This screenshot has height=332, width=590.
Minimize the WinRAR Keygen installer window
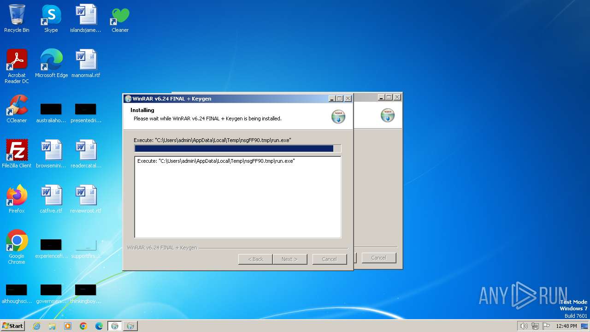click(332, 99)
